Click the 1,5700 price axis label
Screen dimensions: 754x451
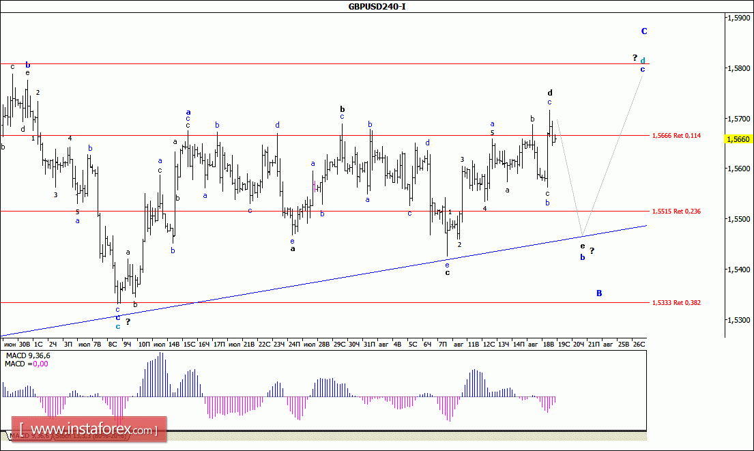[x=738, y=119]
